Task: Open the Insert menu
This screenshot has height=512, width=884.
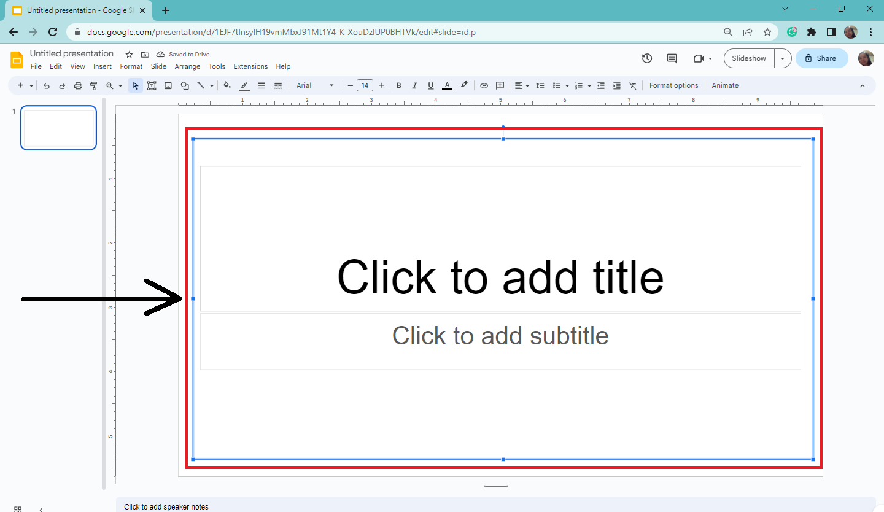Action: coord(103,66)
